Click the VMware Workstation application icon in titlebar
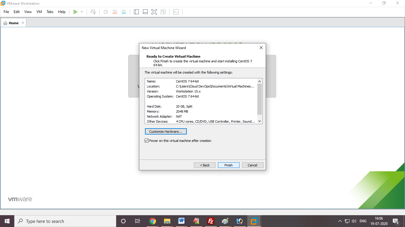Viewport: 405px width, 227px height. pos(4,3)
